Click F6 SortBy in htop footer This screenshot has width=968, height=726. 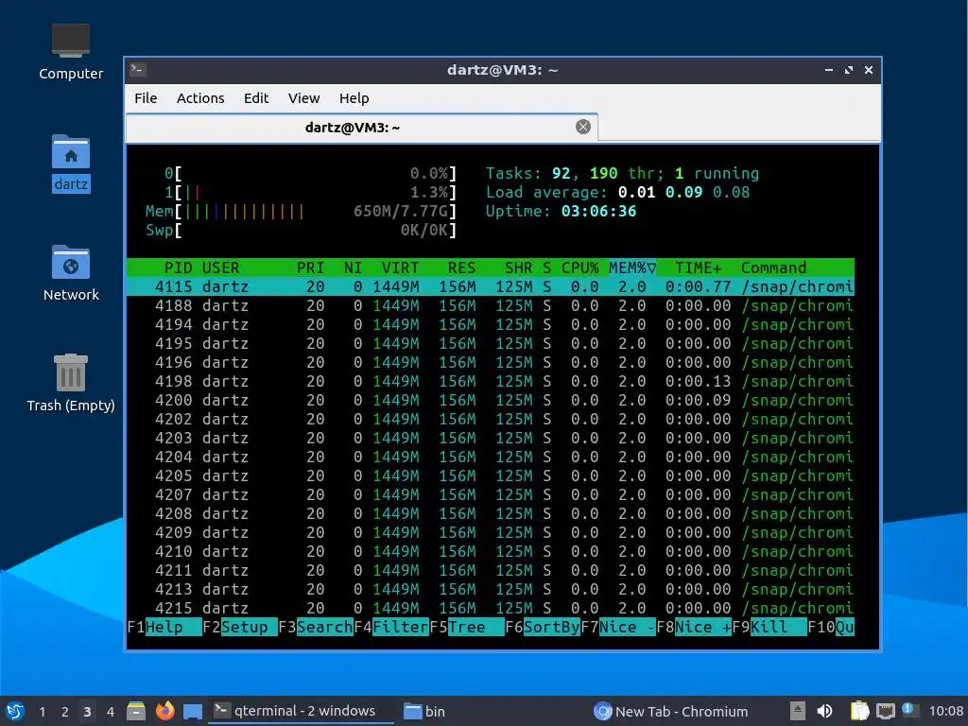pos(542,628)
